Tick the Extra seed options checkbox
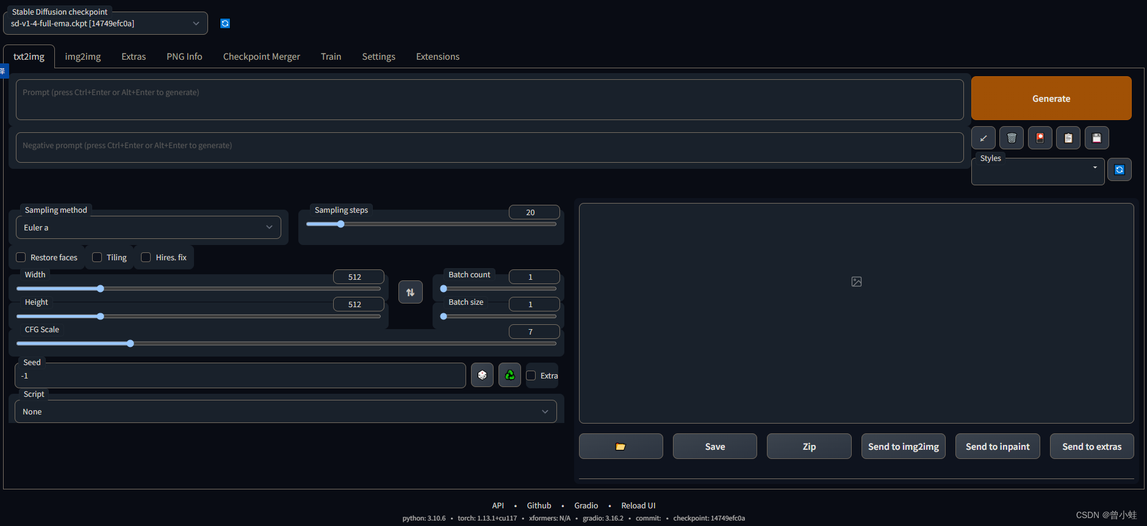 pyautogui.click(x=531, y=375)
